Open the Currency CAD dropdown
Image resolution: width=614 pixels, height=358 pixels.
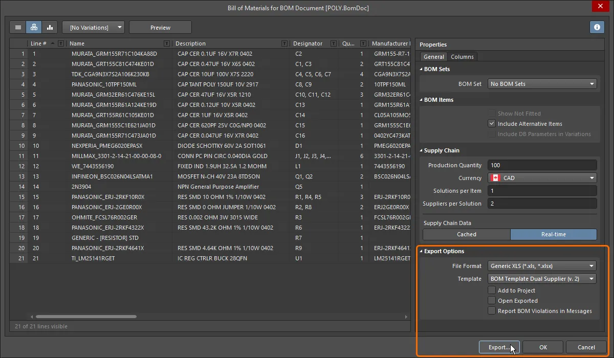pyautogui.click(x=542, y=178)
